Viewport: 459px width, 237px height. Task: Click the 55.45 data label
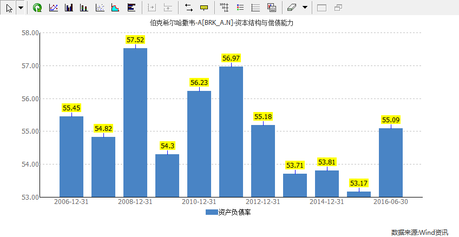(71, 108)
